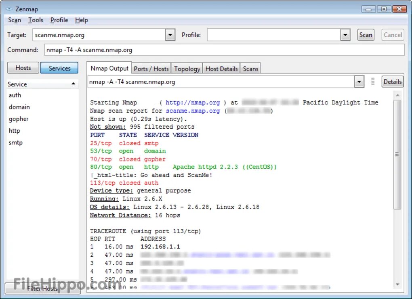
Task: Click the Command field with the nmap -T4 -A command
Action: click(x=225, y=50)
